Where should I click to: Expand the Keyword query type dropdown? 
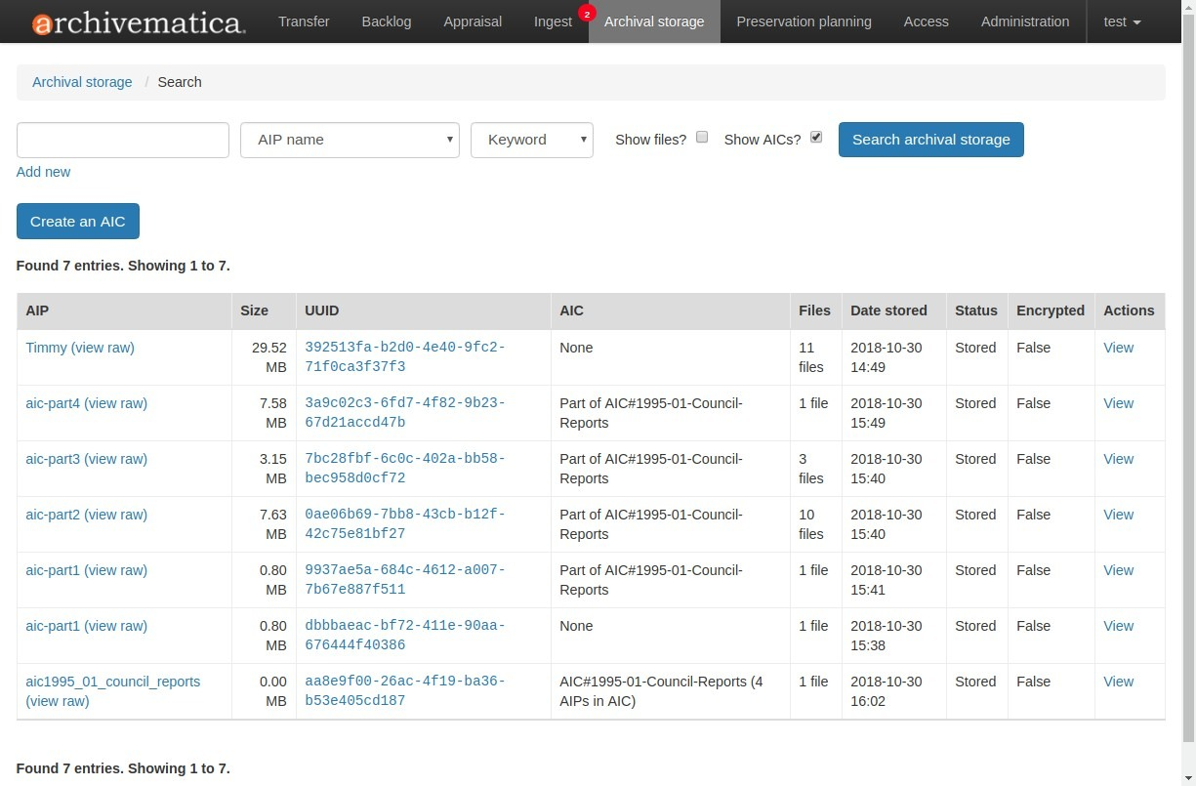pyautogui.click(x=531, y=140)
